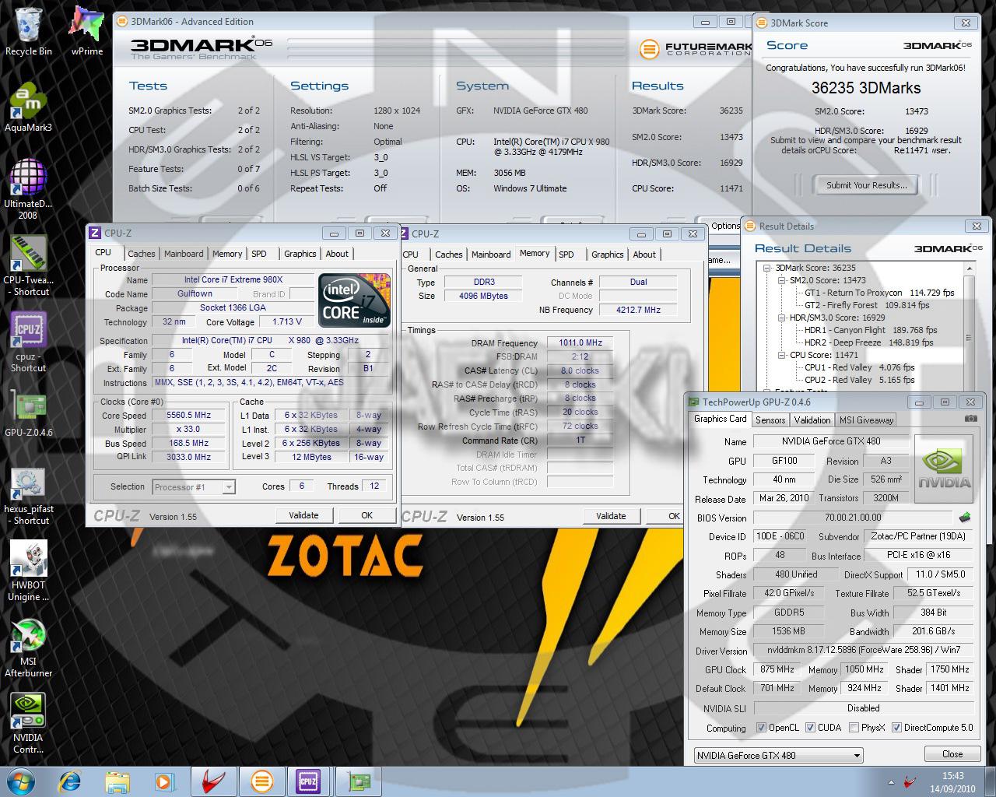Toggle the DirectCompute 5.0 checkbox
996x797 pixels.
[x=896, y=728]
